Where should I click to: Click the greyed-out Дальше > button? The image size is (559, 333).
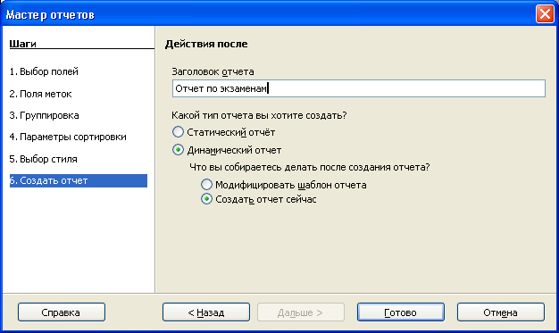point(301,312)
